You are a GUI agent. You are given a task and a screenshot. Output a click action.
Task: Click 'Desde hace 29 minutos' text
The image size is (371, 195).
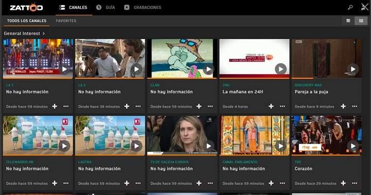(x=315, y=183)
